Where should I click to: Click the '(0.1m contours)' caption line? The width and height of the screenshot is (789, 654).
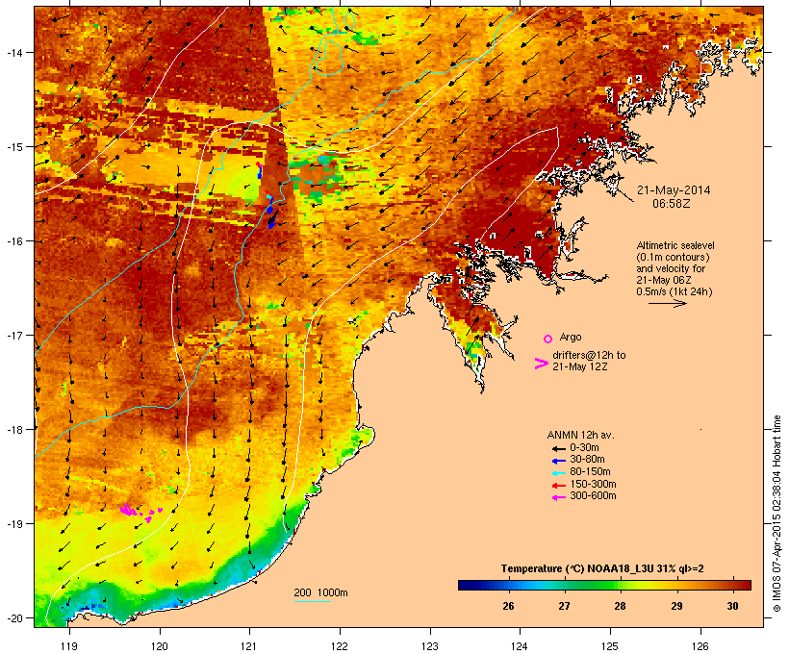click(673, 257)
